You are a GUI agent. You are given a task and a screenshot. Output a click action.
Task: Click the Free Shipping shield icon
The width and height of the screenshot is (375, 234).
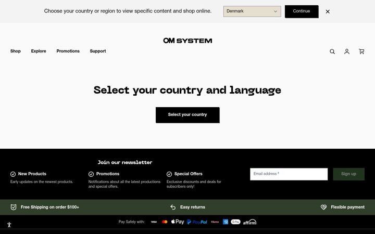pos(14,207)
